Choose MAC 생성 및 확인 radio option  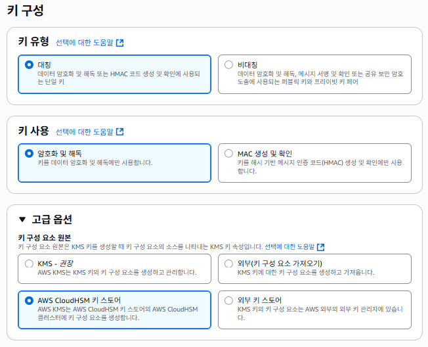tap(228, 153)
